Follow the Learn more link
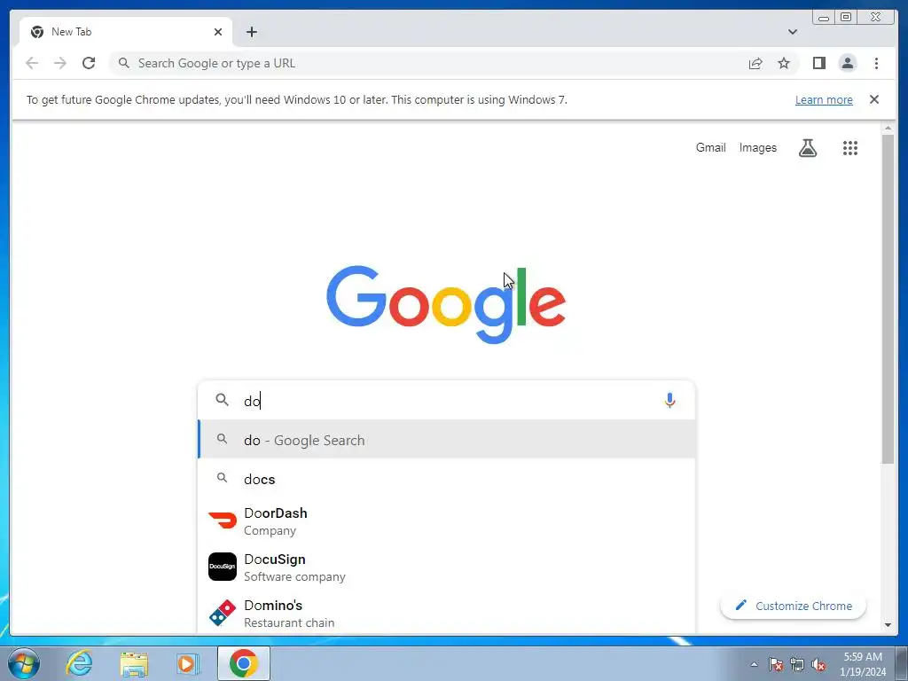Image resolution: width=908 pixels, height=681 pixels. tap(824, 99)
